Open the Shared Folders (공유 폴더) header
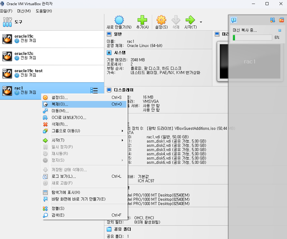Screen dimensions: 287x239 [x=122, y=229]
